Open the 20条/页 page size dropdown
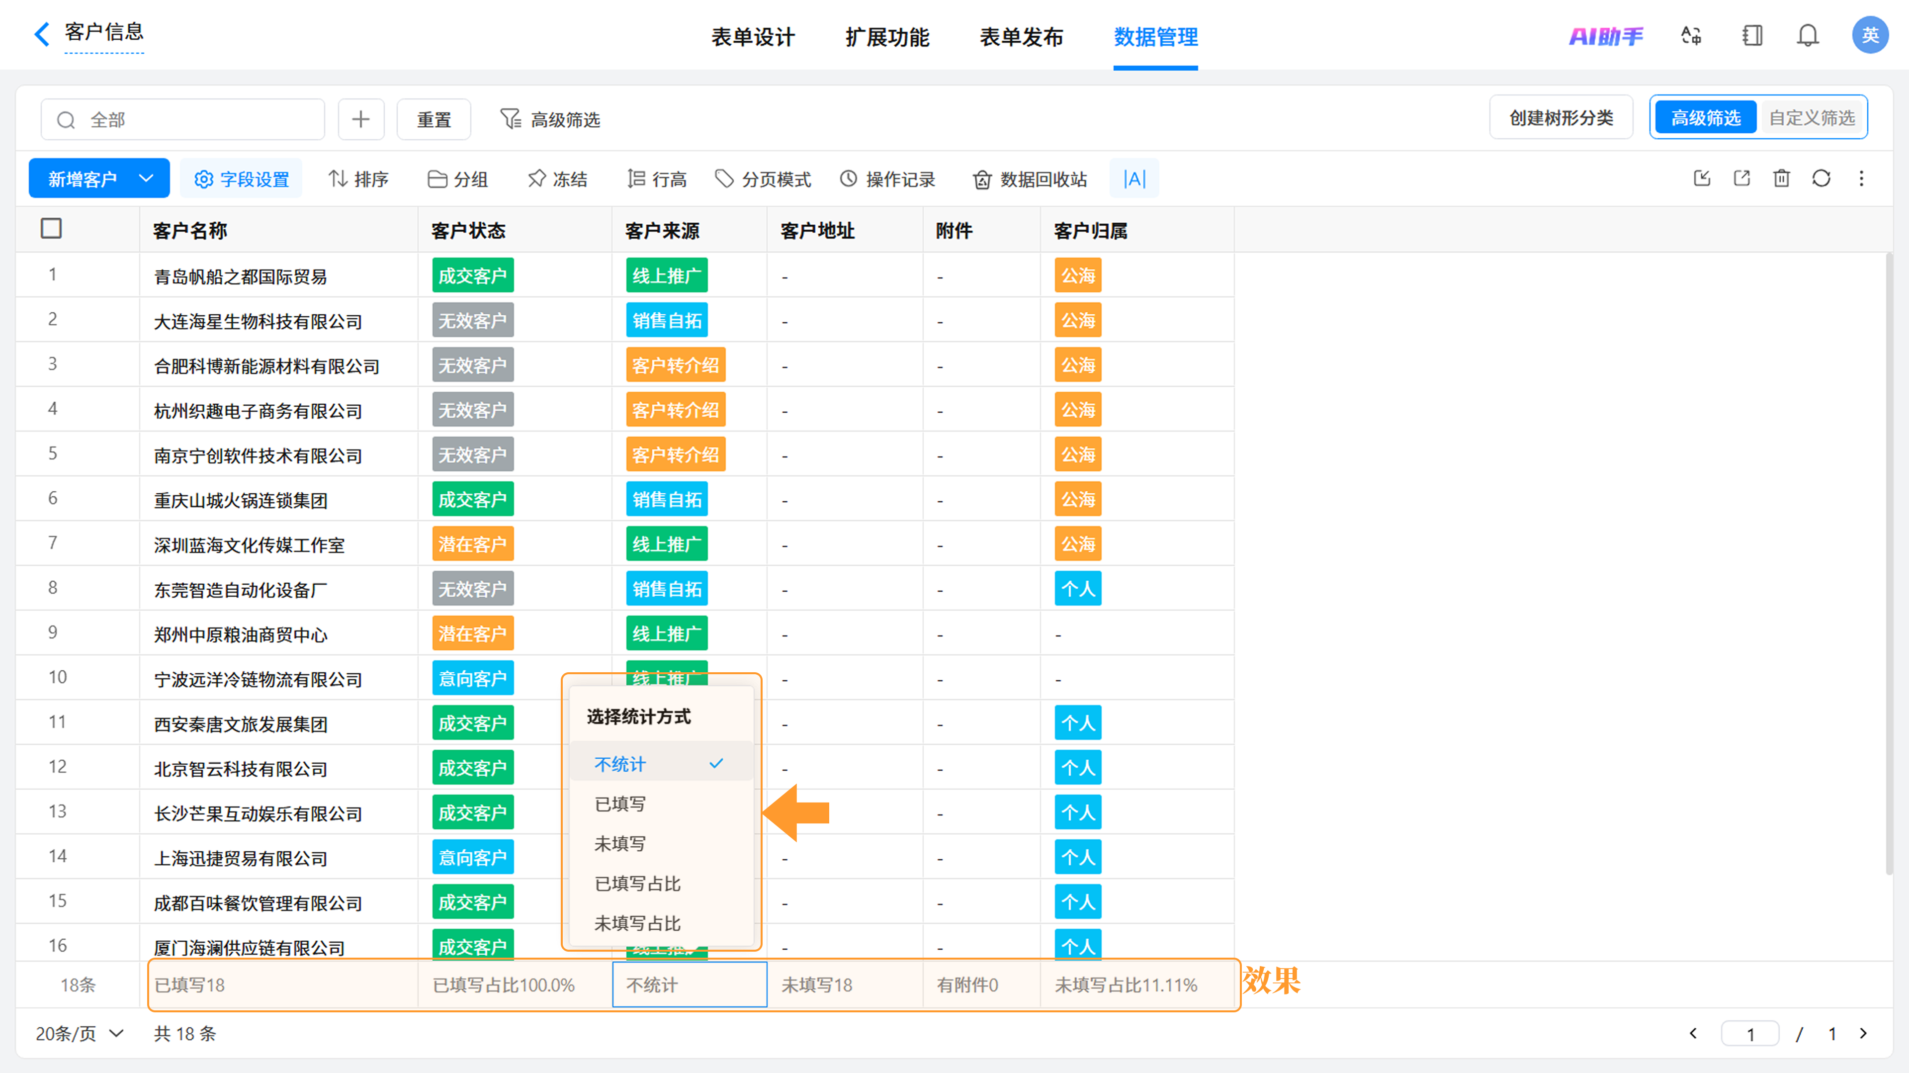 (80, 1033)
